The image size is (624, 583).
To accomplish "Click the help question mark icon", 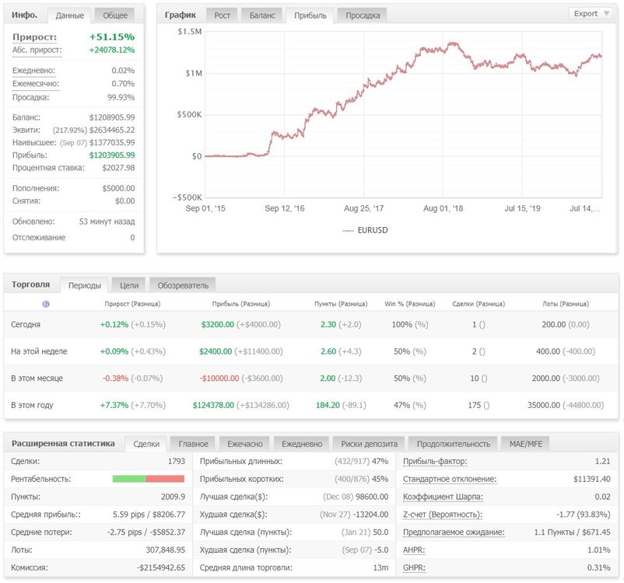I will [46, 304].
